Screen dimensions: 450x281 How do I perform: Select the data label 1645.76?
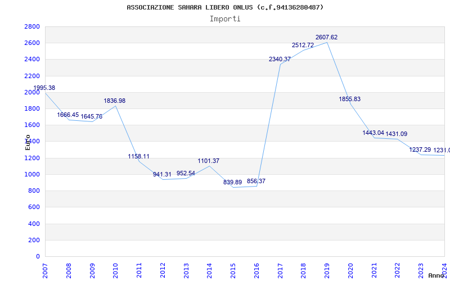(x=91, y=117)
